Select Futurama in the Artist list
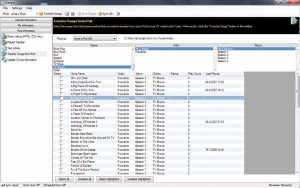Image resolution: width=300 pixels, height=188 pixels. (140, 52)
